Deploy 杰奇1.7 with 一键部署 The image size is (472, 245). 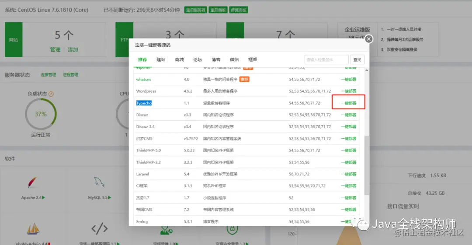(349, 198)
